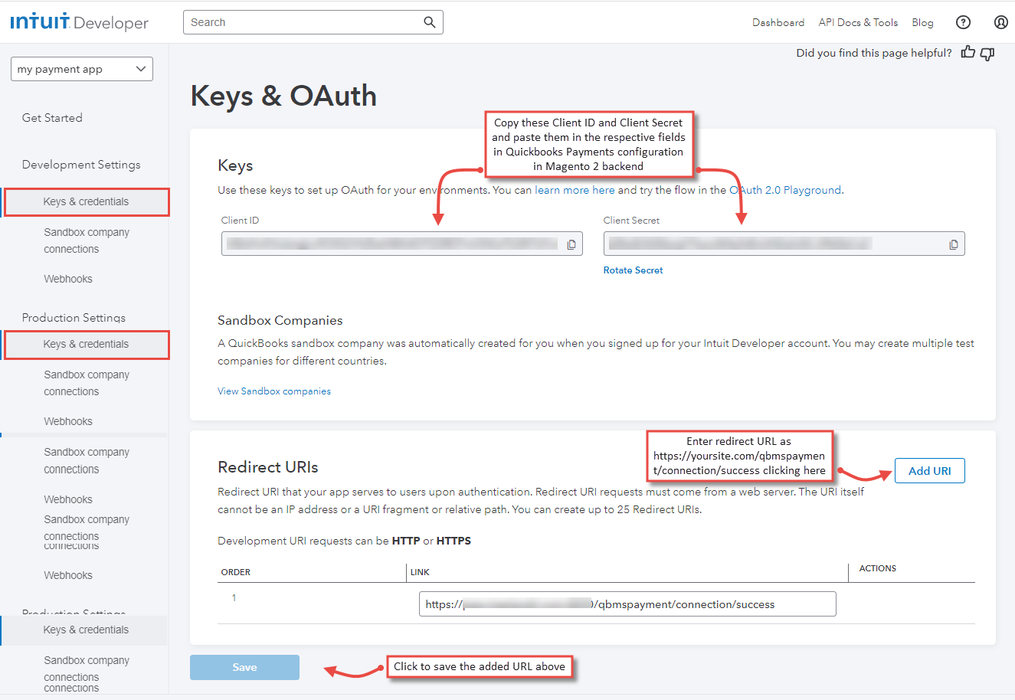
Task: Click the search magnifier icon
Action: coord(430,22)
